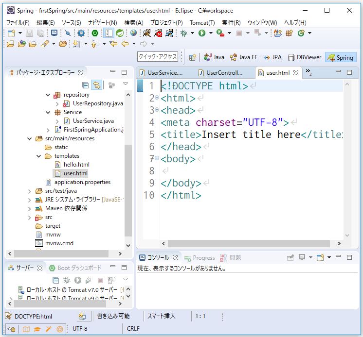Click the Stop server square icon in Servers view
363x337 pixels.
point(100,280)
